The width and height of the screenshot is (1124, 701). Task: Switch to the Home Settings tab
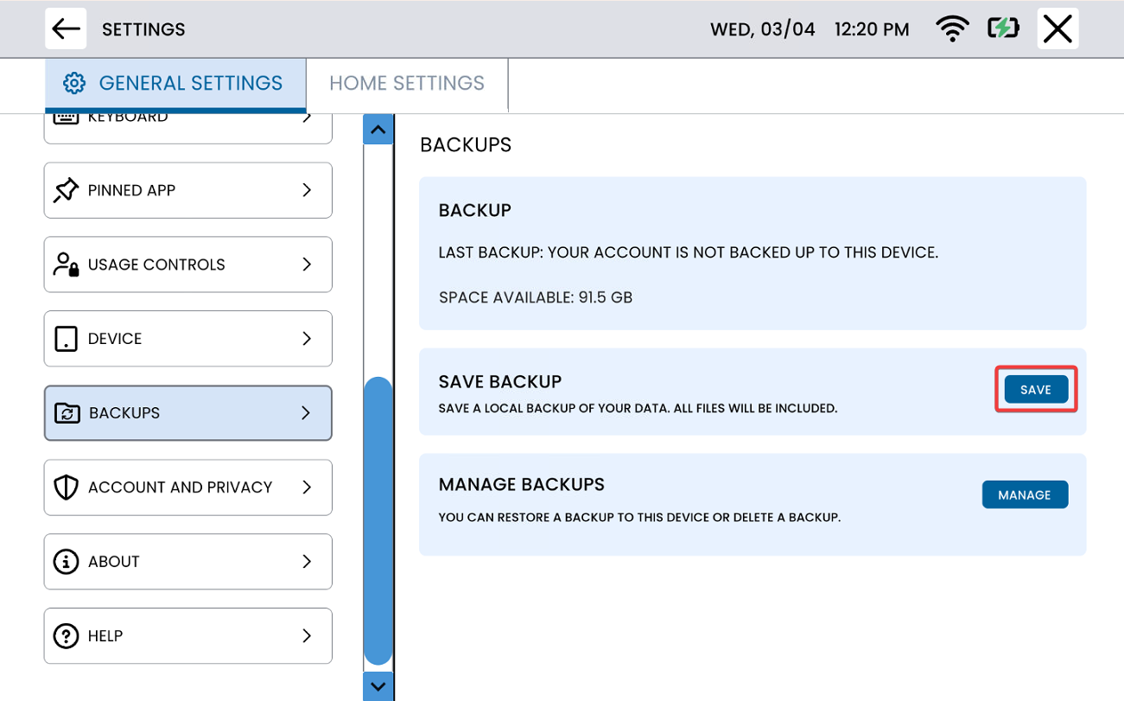click(x=407, y=84)
